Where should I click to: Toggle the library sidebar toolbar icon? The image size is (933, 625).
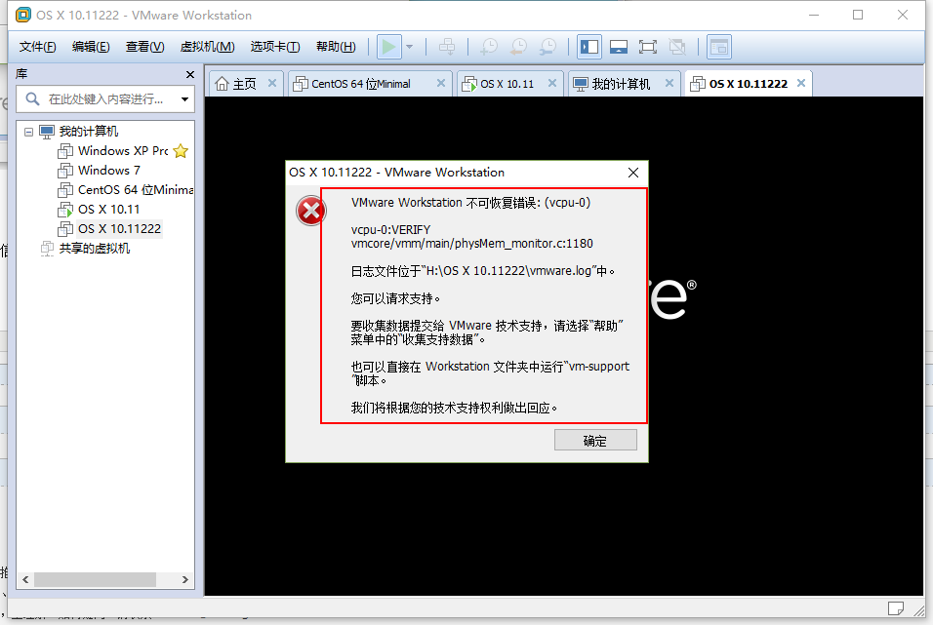click(x=589, y=47)
